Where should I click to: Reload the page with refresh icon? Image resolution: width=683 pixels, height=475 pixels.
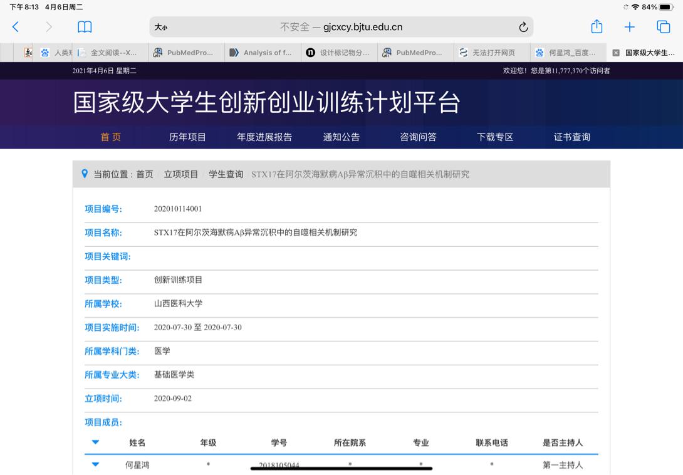click(523, 27)
